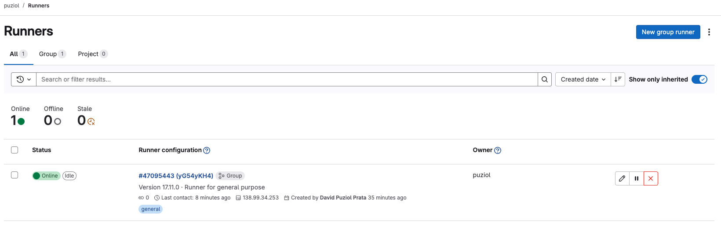Click the New group runner button
721x228 pixels.
pyautogui.click(x=668, y=32)
